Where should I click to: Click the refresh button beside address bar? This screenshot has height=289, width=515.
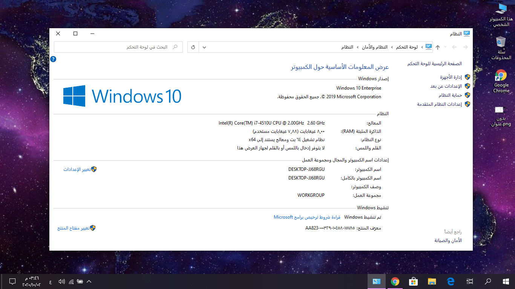[x=193, y=47]
